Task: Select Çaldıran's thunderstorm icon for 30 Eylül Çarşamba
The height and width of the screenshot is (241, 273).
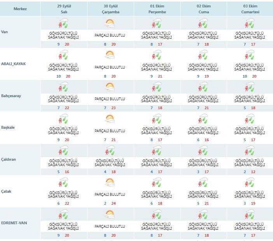Action: click(x=110, y=151)
